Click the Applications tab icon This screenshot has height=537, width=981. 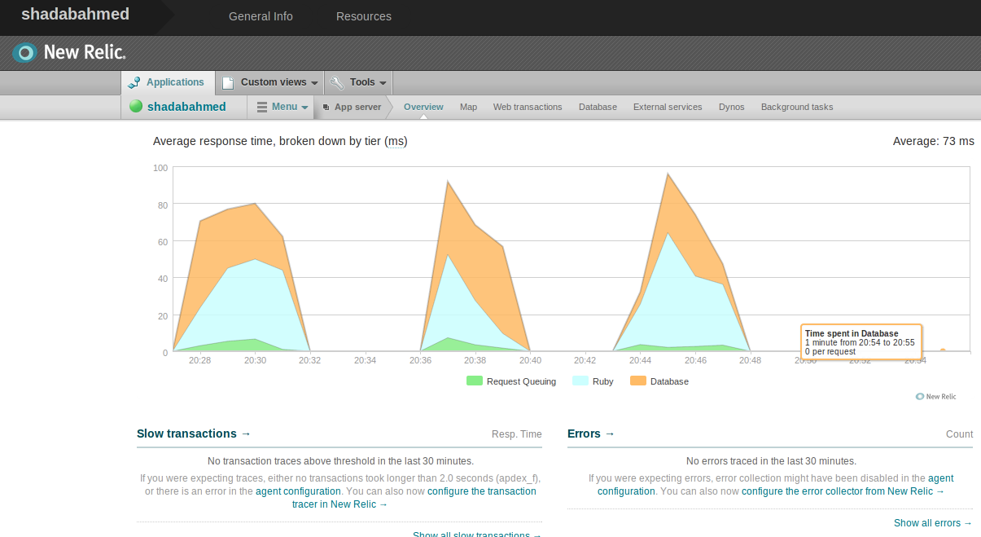(x=134, y=82)
